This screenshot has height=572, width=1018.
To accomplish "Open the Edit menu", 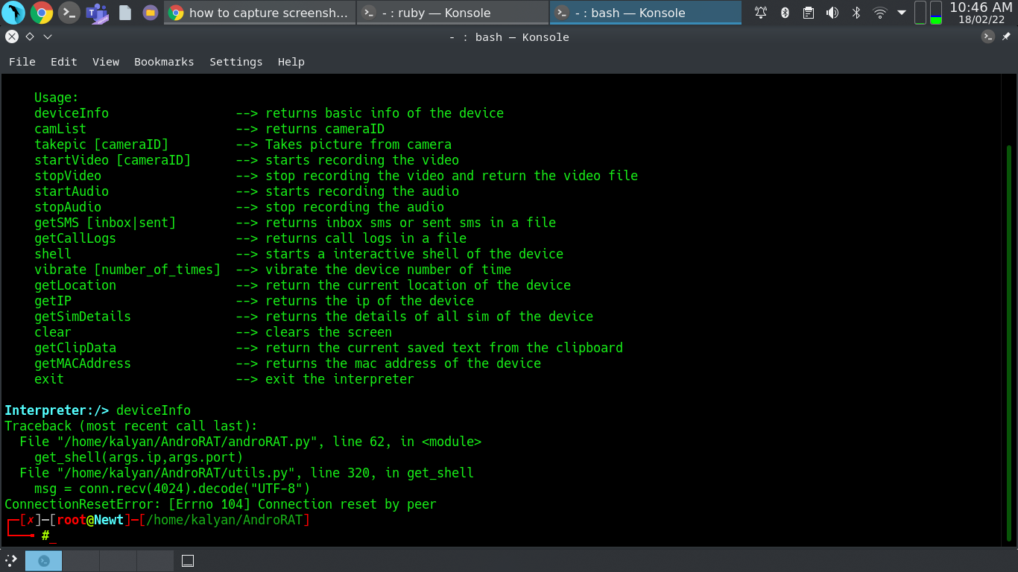I will (64, 62).
